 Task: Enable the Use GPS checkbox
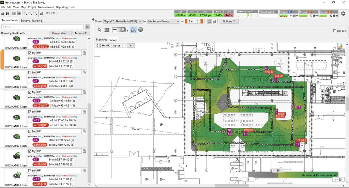pyautogui.click(x=335, y=31)
